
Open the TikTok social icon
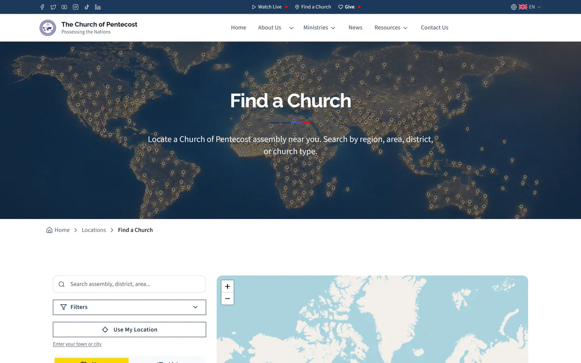tap(87, 7)
